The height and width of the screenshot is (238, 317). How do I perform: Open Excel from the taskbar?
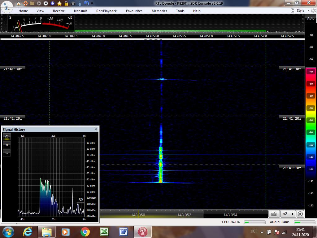tap(104, 232)
